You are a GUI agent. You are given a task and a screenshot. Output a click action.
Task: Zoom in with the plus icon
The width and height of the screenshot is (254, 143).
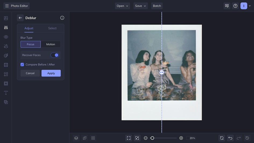(x=181, y=138)
